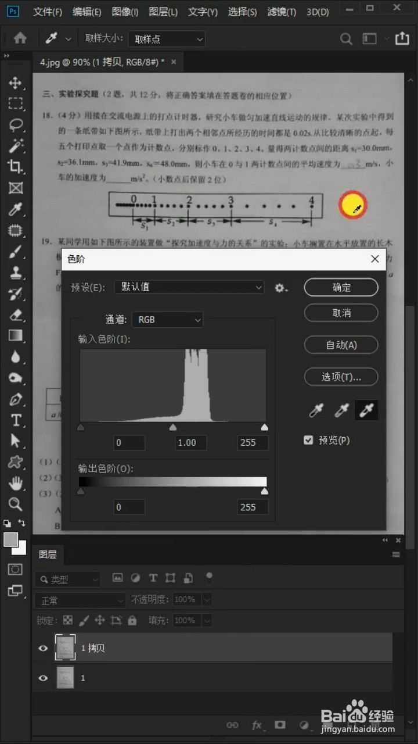
Task: Select the History Brush tool
Action: tap(15, 294)
